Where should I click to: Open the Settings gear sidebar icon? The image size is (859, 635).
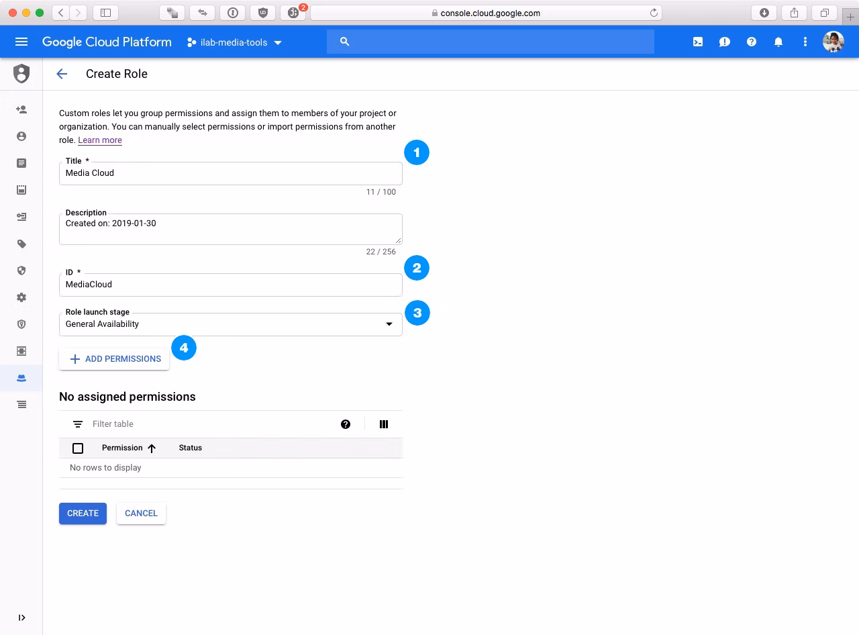21,297
